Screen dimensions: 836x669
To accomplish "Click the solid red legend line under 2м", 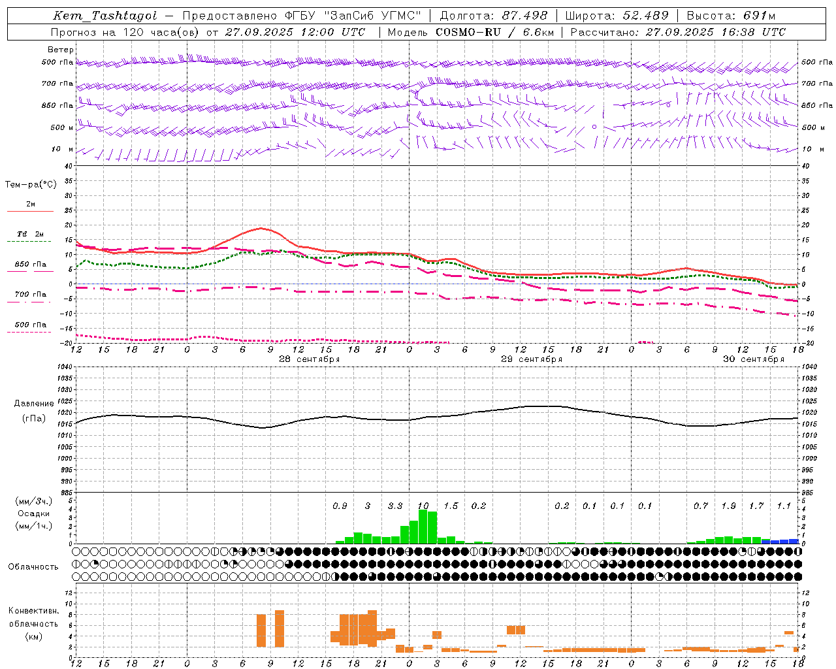I will 30,211.
